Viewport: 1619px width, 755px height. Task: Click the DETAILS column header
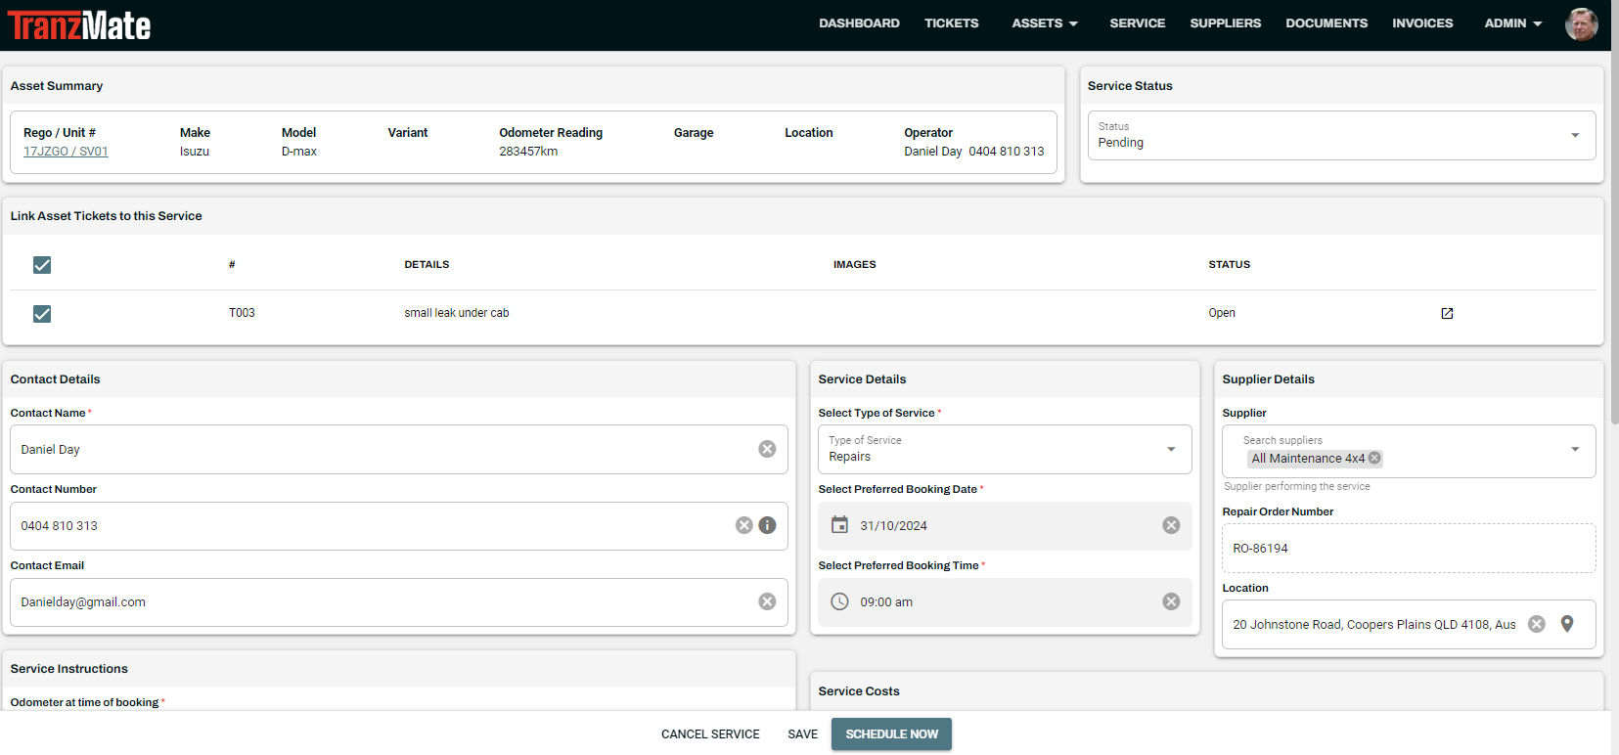[427, 265]
